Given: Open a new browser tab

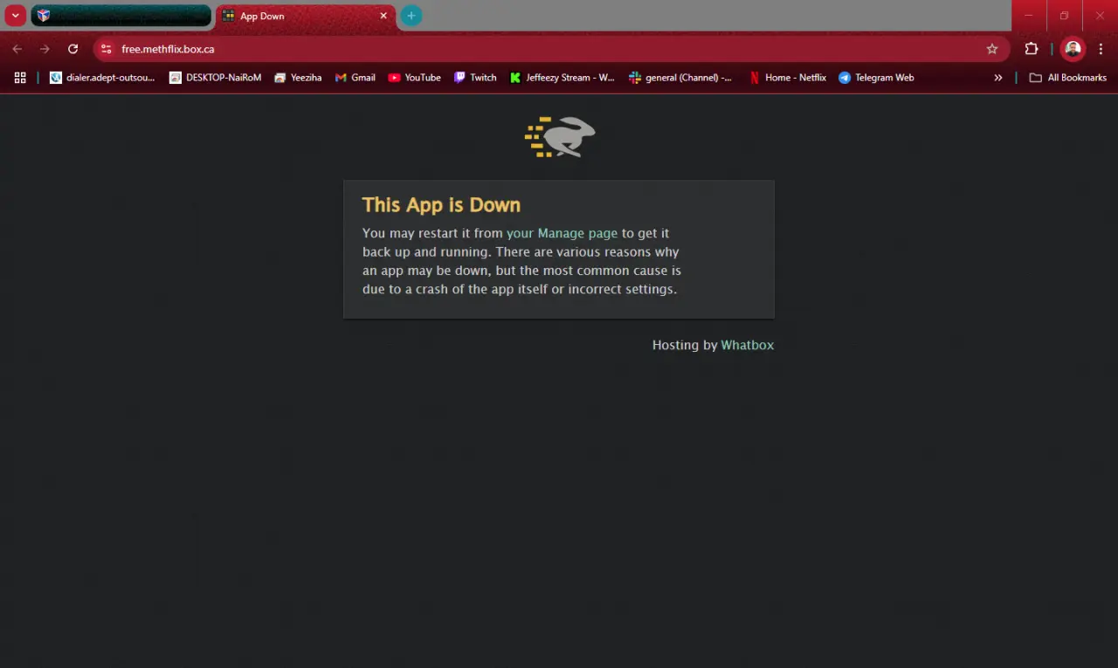Looking at the screenshot, I should point(411,16).
